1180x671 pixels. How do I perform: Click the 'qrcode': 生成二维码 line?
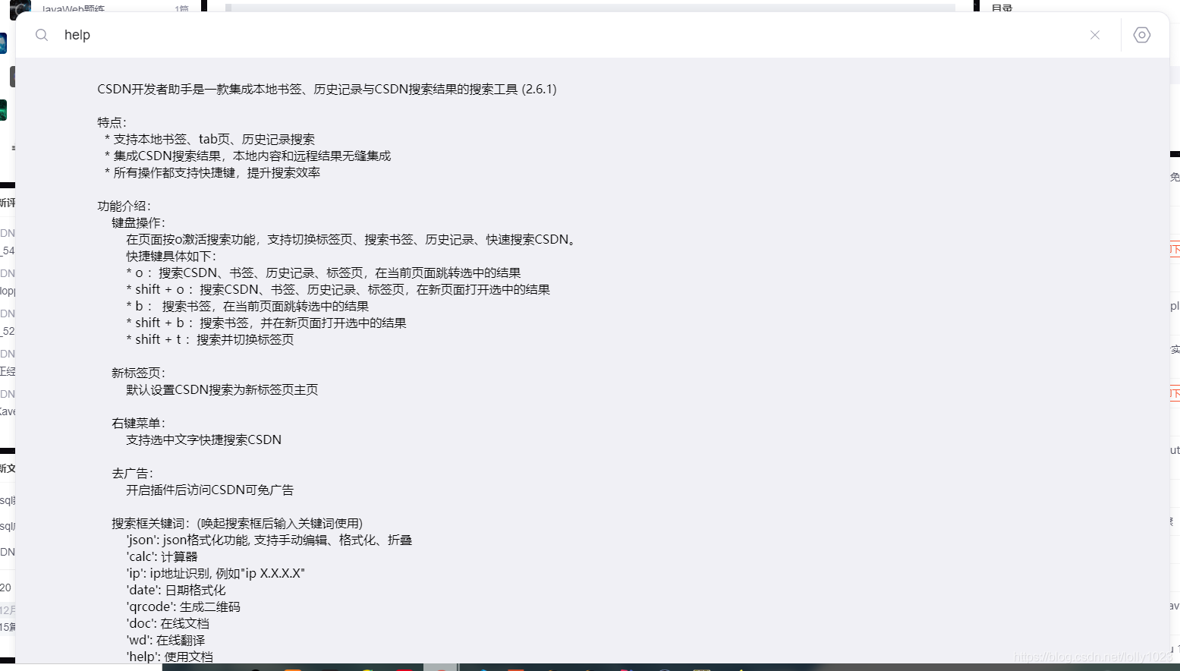point(183,607)
